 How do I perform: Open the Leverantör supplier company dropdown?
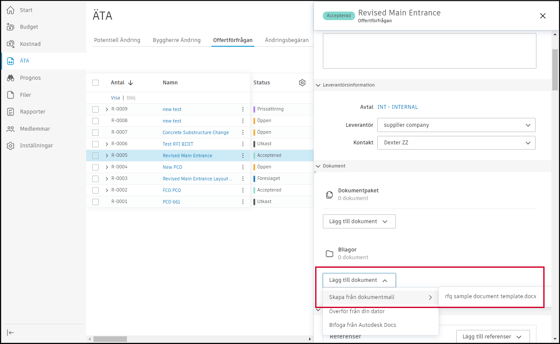tap(456, 125)
